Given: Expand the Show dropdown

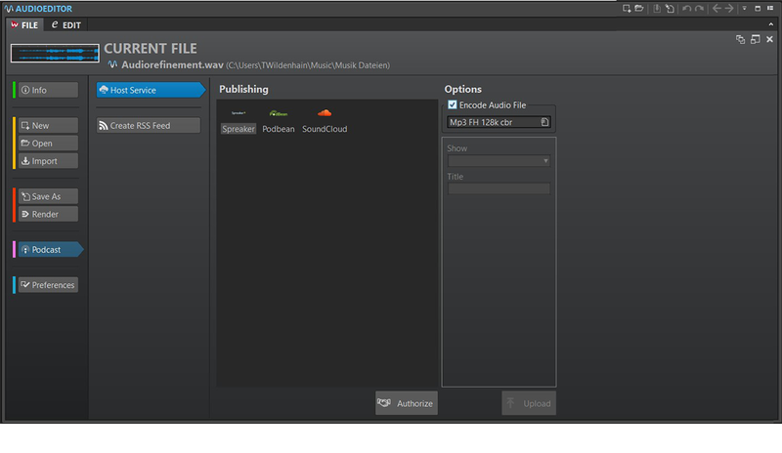Looking at the screenshot, I should point(499,161).
